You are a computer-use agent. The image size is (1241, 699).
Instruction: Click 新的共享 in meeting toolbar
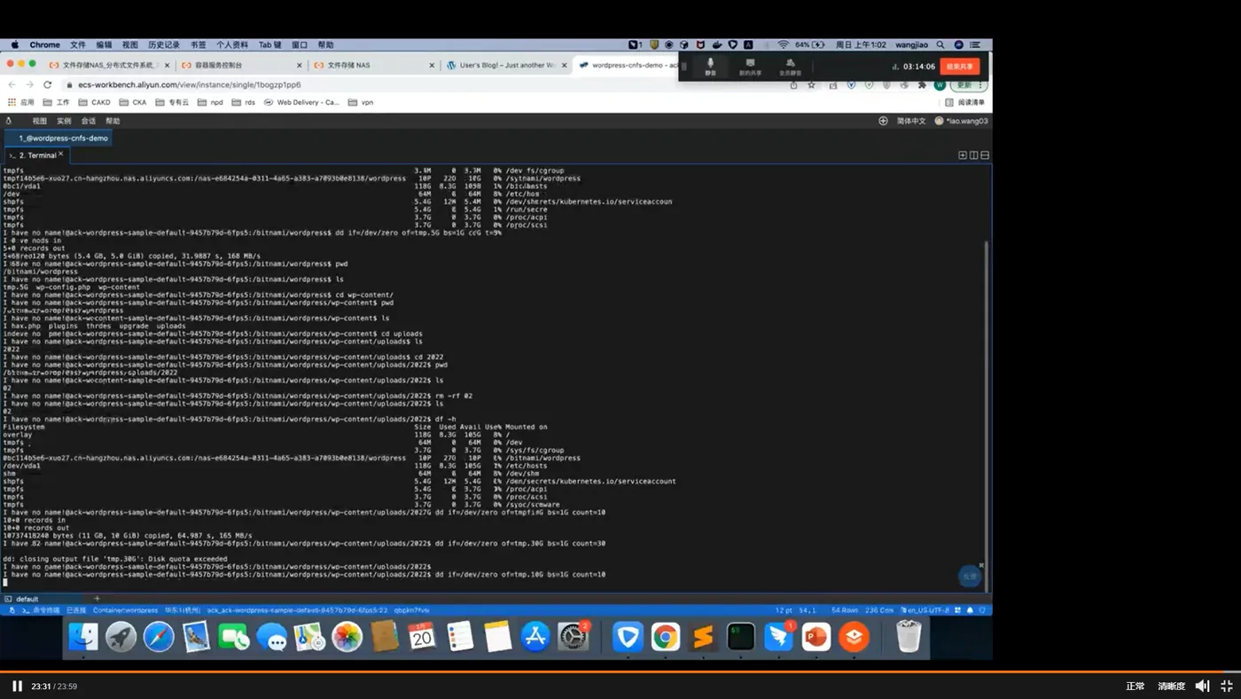tap(750, 67)
